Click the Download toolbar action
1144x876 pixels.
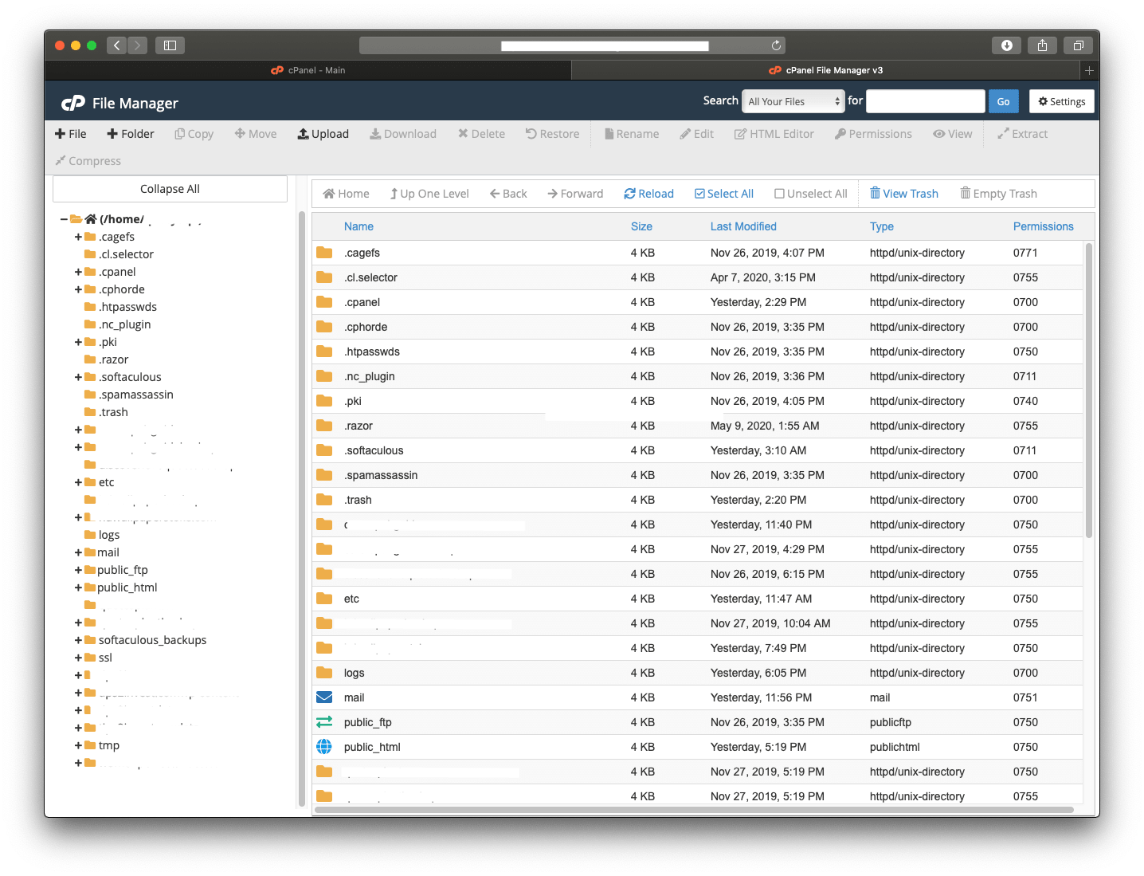[x=403, y=134]
